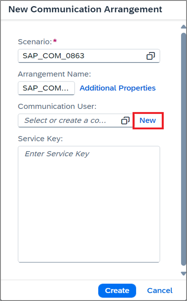Viewport: 187px width, 301px height.
Task: Focus the Scenario field showing SAP_COM_0863
Action: tap(89, 56)
